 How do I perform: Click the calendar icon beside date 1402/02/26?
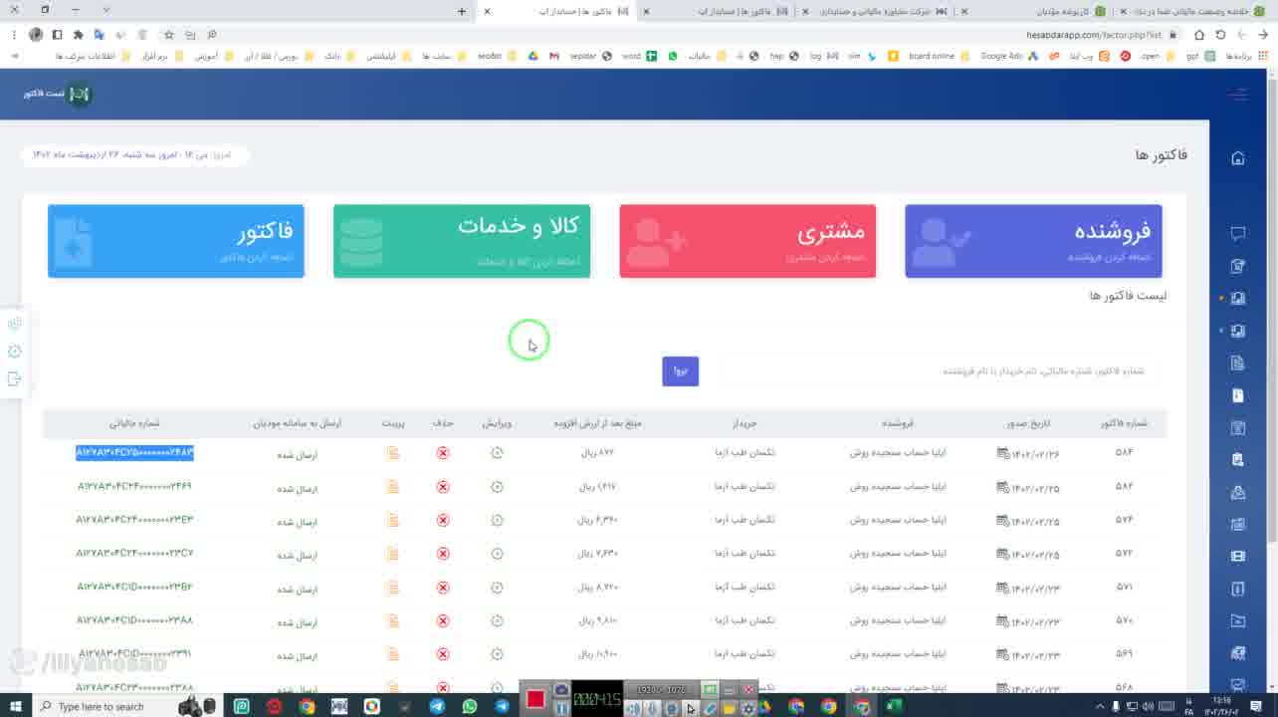tap(1002, 453)
